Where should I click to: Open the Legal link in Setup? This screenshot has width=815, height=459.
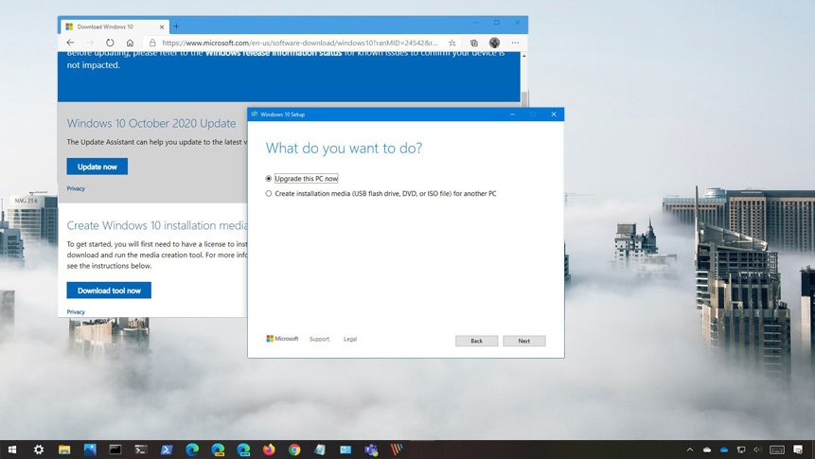coord(350,339)
